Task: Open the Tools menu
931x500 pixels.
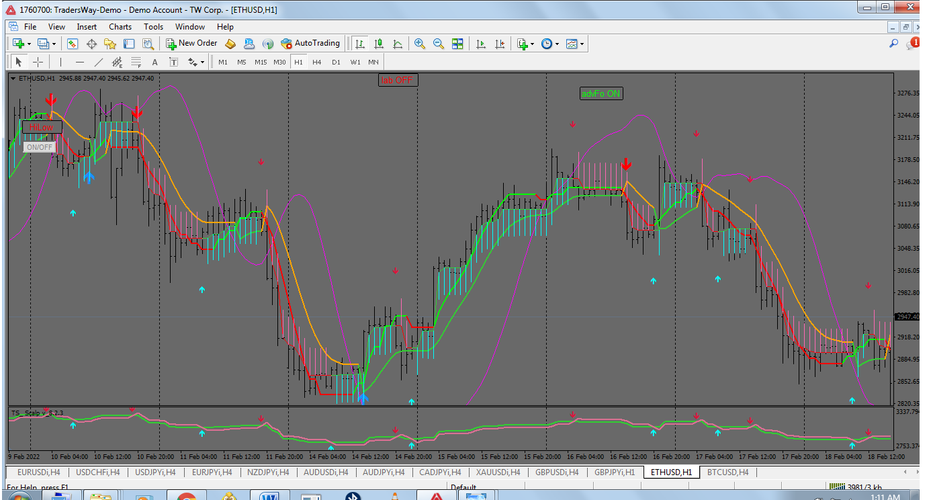Action: click(x=153, y=27)
